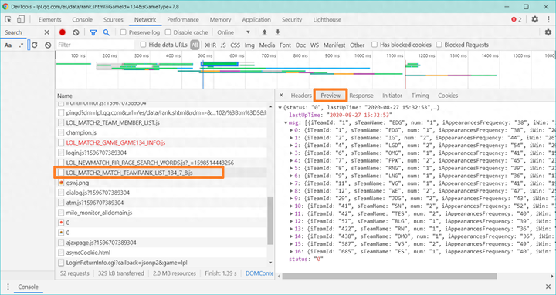Filter requests by XHR type
The image size is (556, 295).
(210, 45)
